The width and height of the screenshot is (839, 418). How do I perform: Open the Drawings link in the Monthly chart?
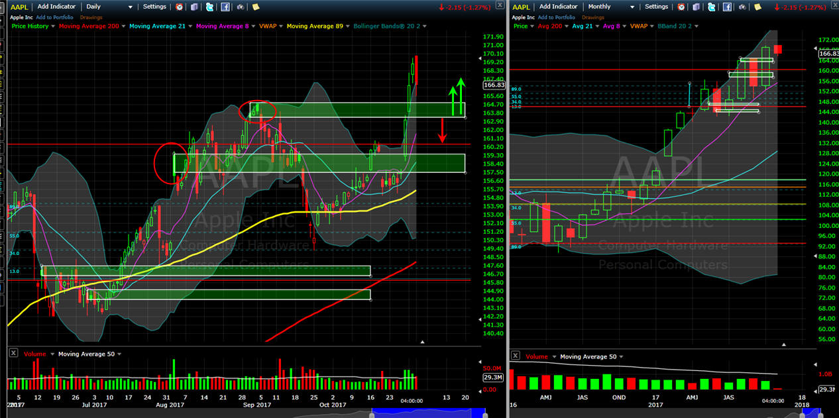click(592, 17)
